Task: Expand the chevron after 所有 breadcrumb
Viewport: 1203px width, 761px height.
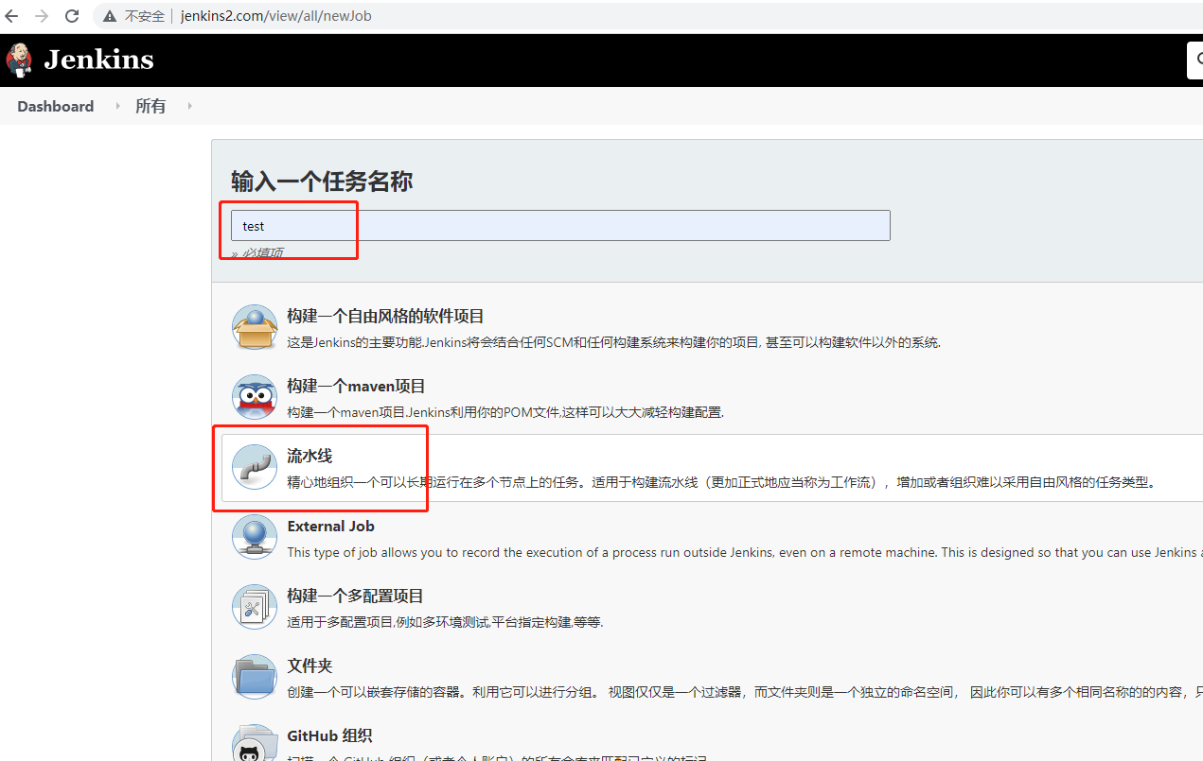Action: tap(188, 106)
